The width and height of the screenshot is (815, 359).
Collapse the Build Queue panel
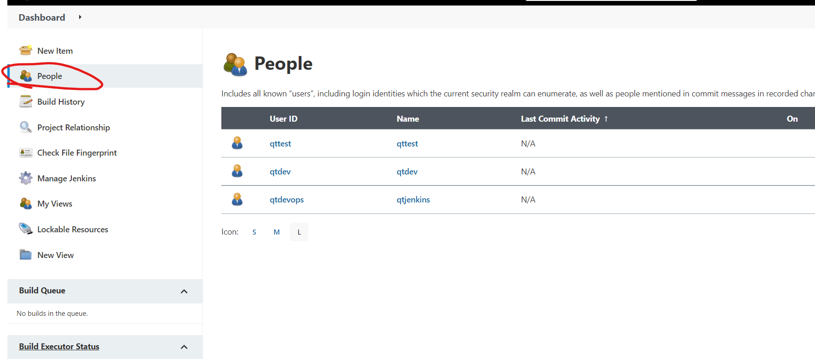(184, 291)
